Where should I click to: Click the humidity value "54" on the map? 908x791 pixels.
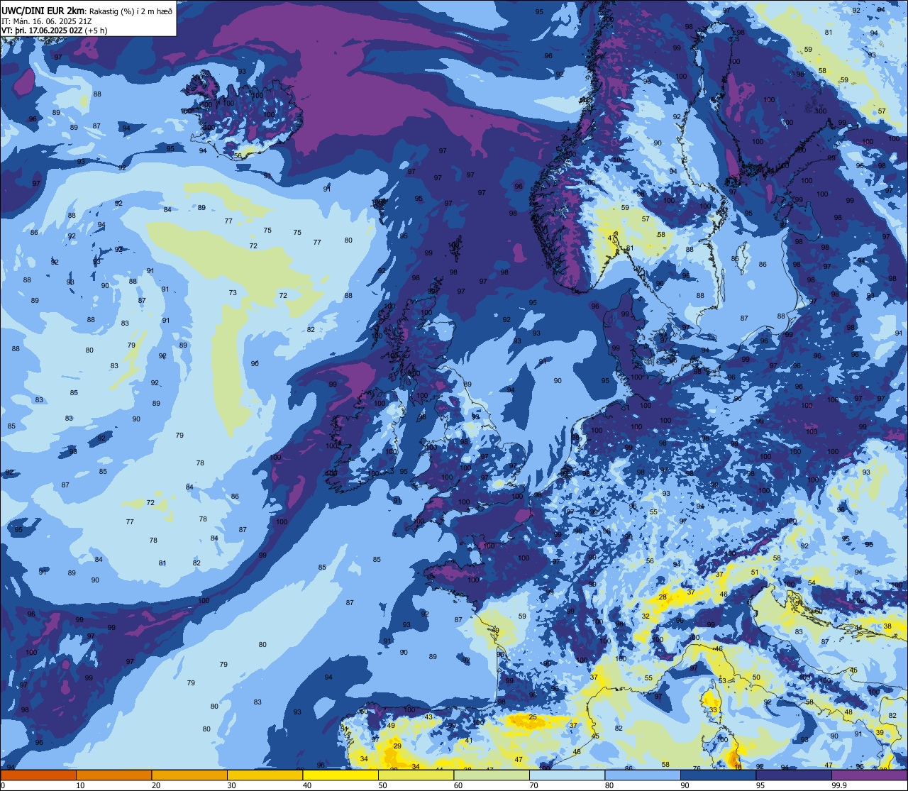coord(812,582)
